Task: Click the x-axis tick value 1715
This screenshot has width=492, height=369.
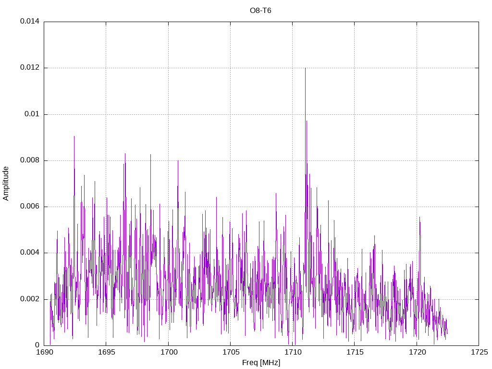Action: coord(355,352)
